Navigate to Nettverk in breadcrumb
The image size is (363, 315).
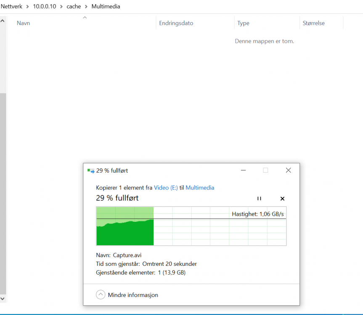[x=12, y=6]
